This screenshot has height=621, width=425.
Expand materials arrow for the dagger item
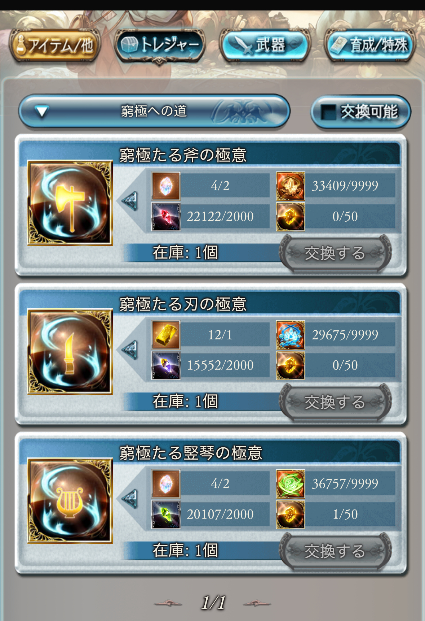click(x=130, y=350)
